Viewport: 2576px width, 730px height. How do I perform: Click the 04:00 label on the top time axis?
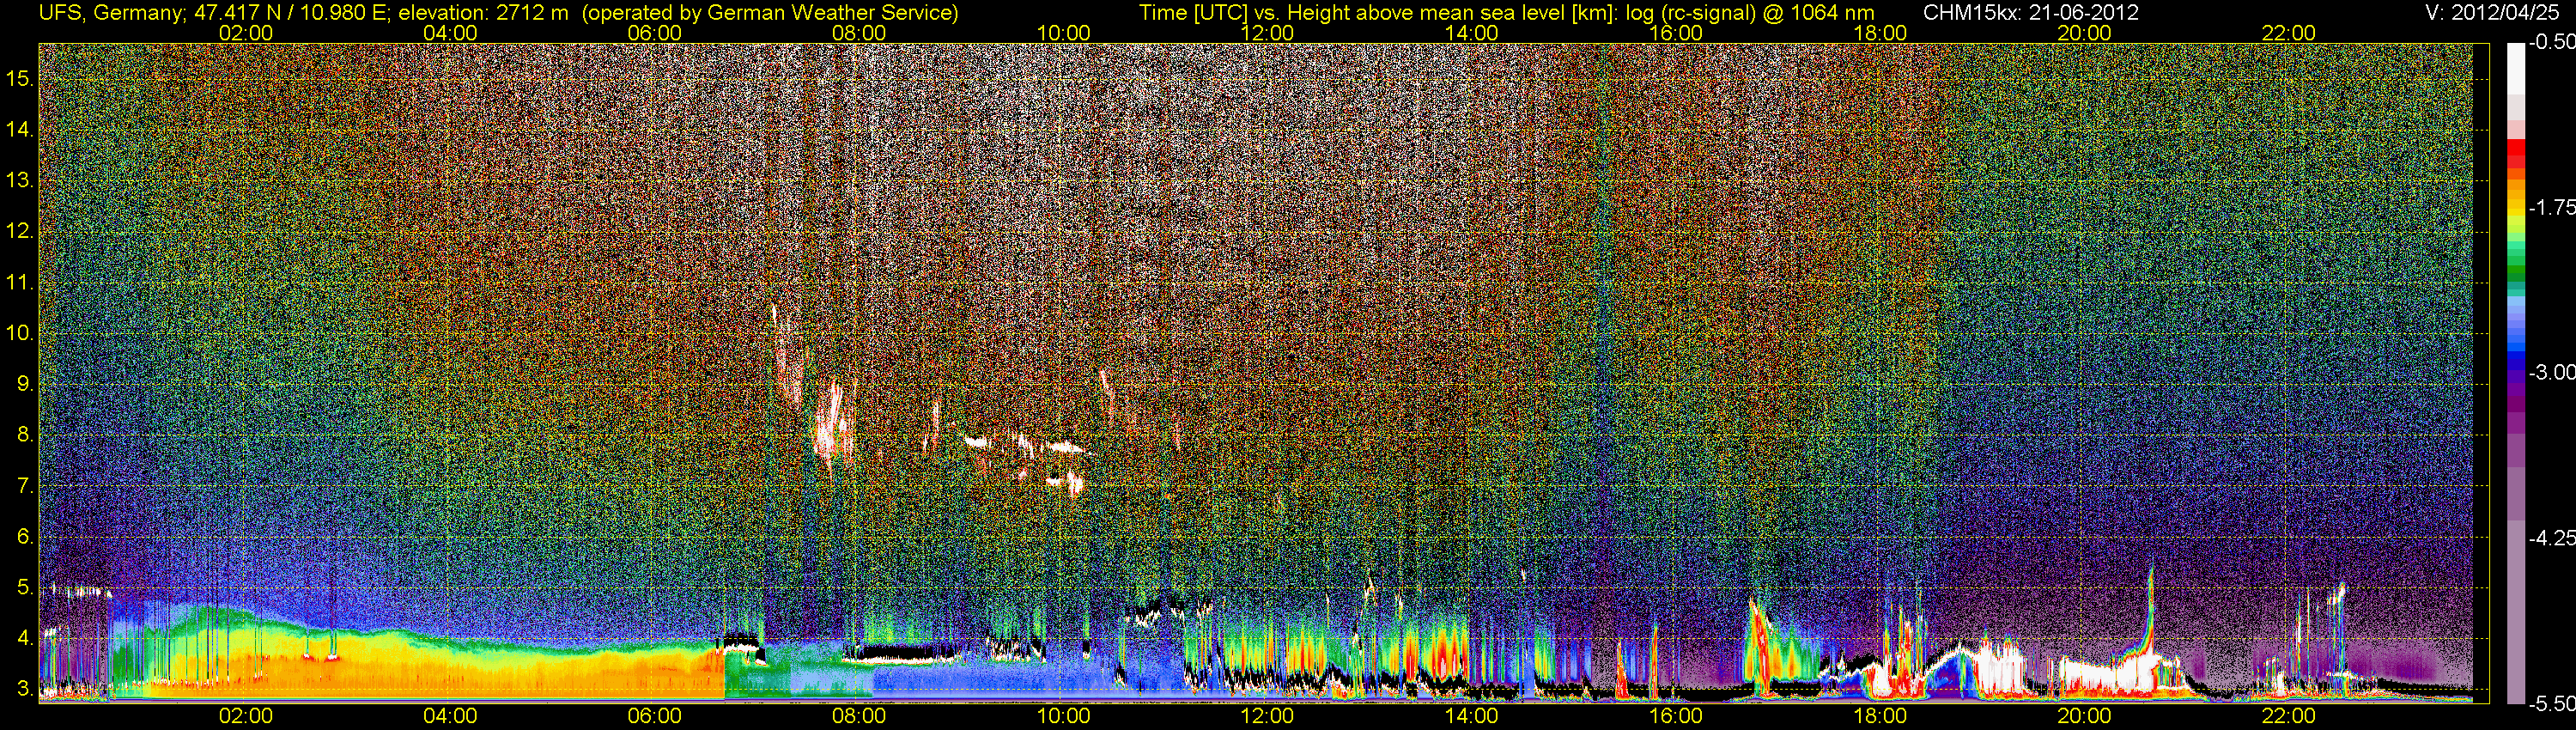(x=450, y=33)
